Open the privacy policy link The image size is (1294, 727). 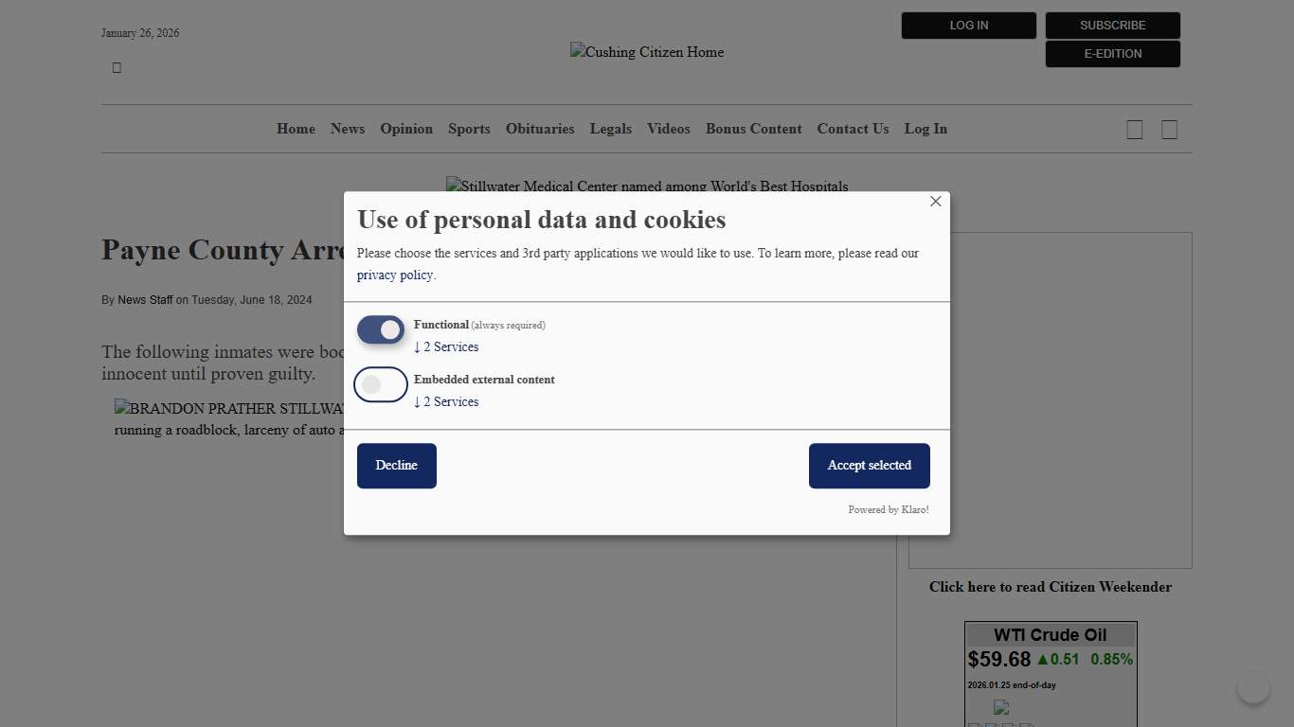click(x=395, y=275)
